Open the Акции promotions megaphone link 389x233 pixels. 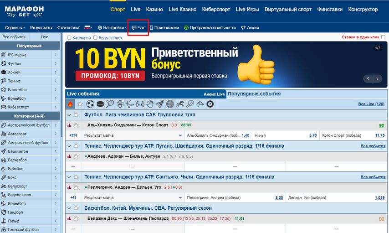coord(250,27)
